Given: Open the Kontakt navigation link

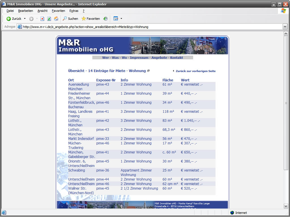Looking at the screenshot, I should click(x=176, y=58).
